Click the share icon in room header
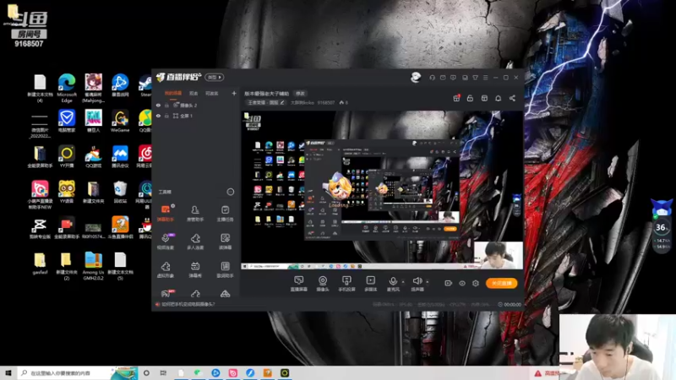 pyautogui.click(x=512, y=98)
